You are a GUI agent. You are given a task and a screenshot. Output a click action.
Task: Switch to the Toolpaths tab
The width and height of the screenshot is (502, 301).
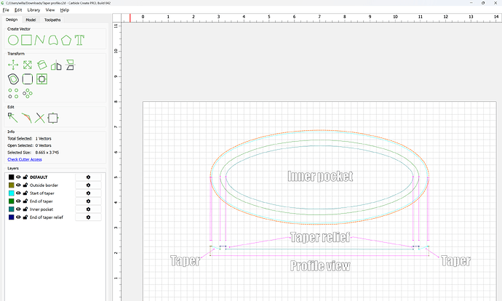pyautogui.click(x=53, y=20)
